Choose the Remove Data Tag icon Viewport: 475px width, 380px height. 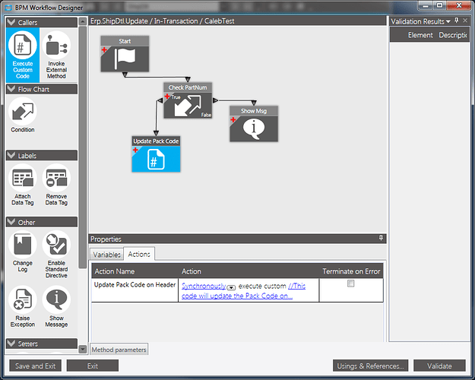56,185
